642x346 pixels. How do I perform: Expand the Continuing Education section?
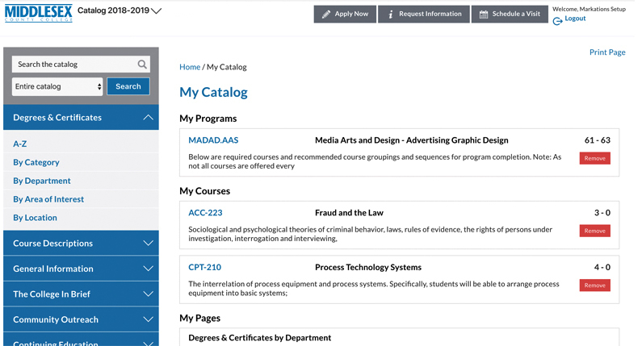[81, 340]
